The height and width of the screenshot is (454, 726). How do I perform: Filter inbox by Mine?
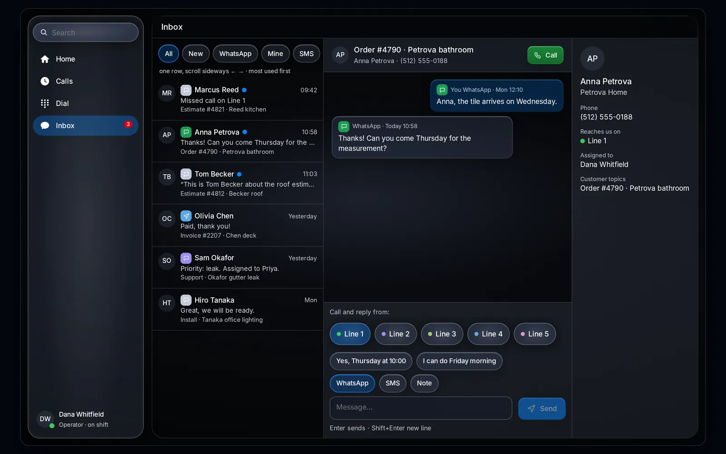[275, 54]
